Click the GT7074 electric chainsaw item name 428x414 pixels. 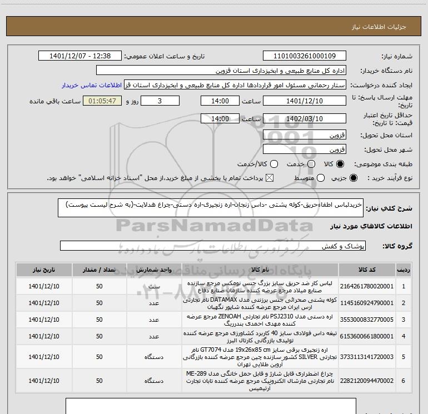coord(260,357)
